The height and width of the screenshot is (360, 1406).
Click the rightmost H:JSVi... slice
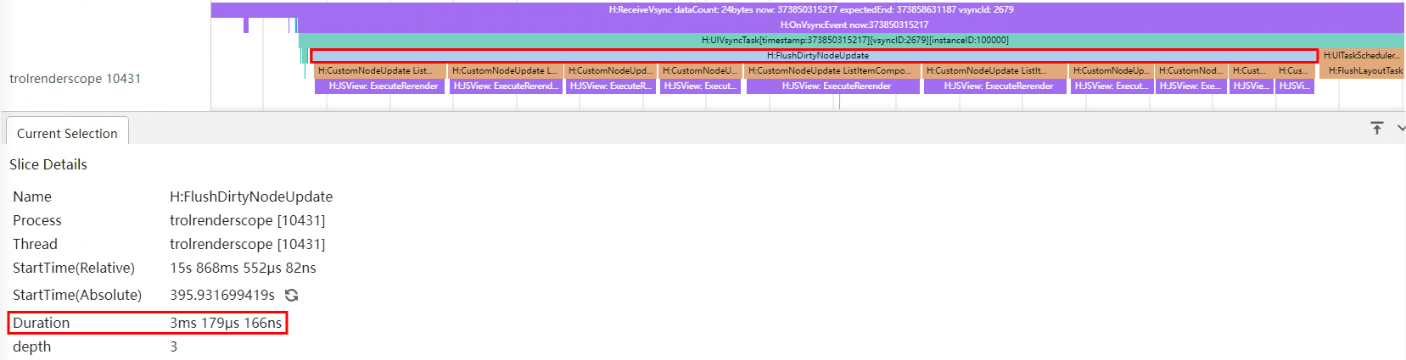pyautogui.click(x=1294, y=86)
